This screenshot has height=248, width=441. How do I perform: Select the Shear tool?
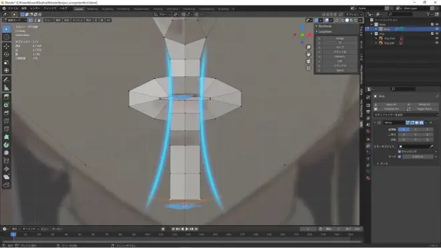point(7,177)
